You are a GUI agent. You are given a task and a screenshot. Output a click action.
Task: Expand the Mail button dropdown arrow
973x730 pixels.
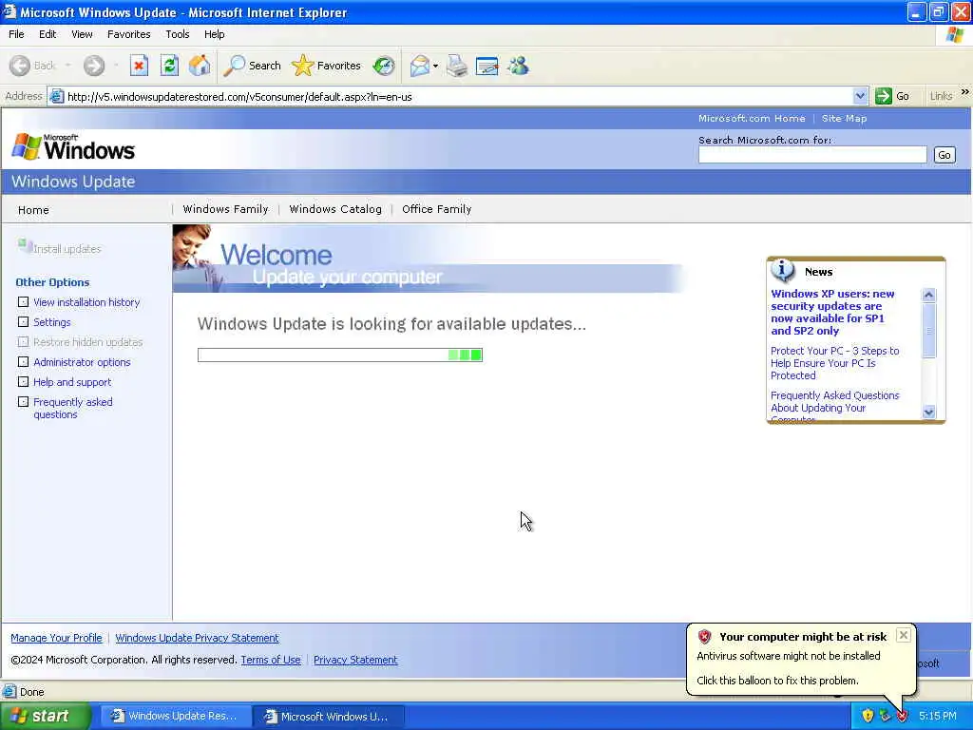click(435, 66)
